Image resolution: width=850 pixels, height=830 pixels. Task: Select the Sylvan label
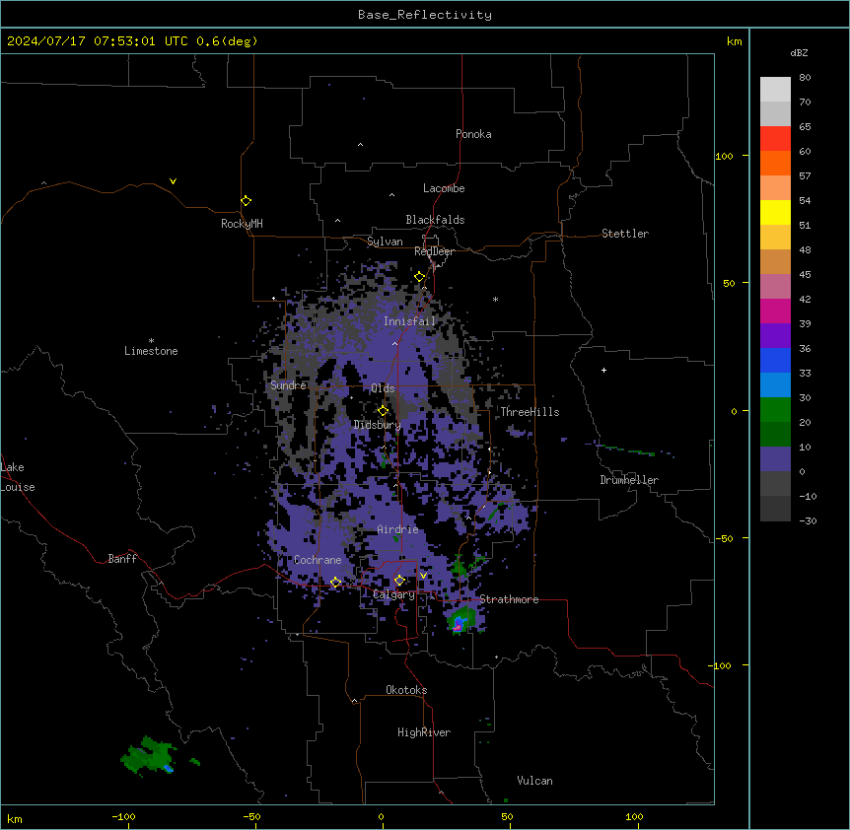[x=385, y=242]
